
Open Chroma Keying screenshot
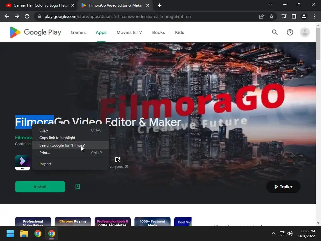[x=73, y=222]
